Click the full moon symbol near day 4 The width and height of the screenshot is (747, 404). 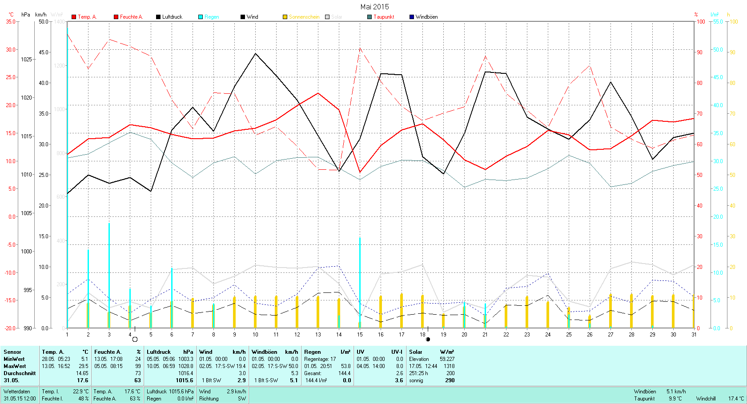tap(135, 339)
